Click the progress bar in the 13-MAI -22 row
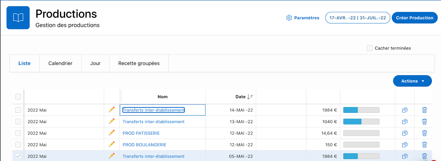This screenshot has height=161, width=441. click(x=361, y=122)
